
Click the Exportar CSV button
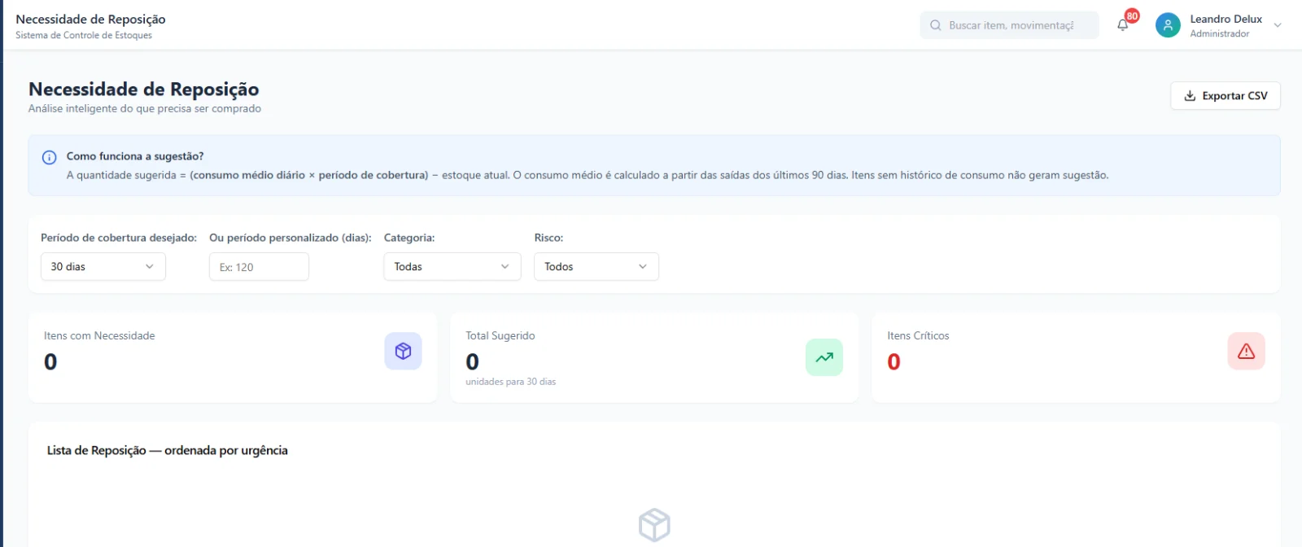point(1226,95)
